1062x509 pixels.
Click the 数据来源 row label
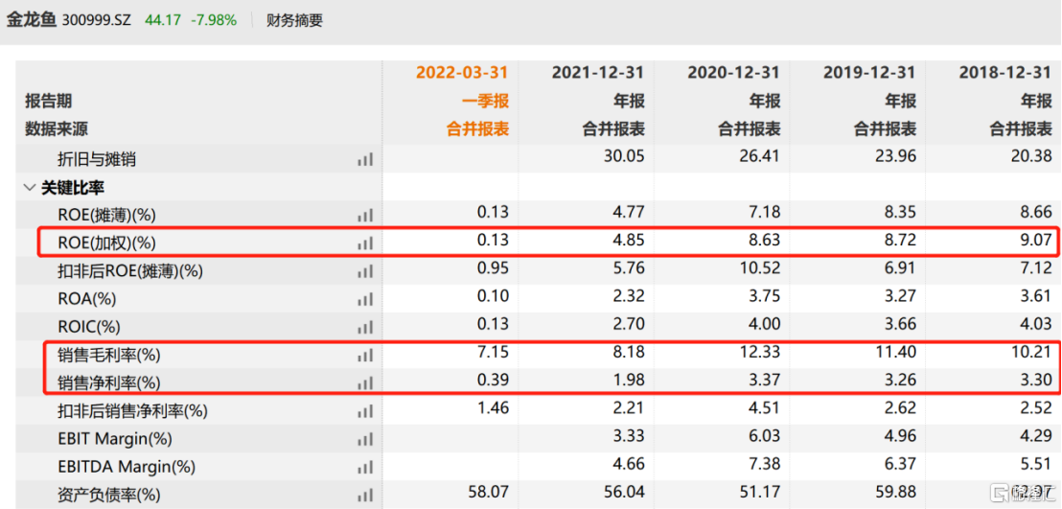click(57, 128)
